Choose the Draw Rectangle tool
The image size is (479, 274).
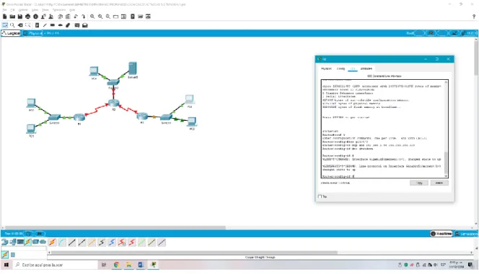pyautogui.click(x=53, y=25)
